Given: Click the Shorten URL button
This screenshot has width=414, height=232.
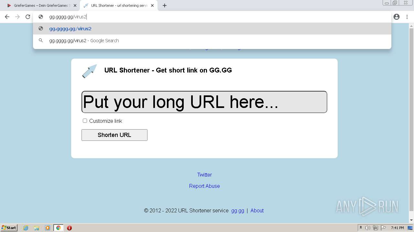Looking at the screenshot, I should (114, 135).
